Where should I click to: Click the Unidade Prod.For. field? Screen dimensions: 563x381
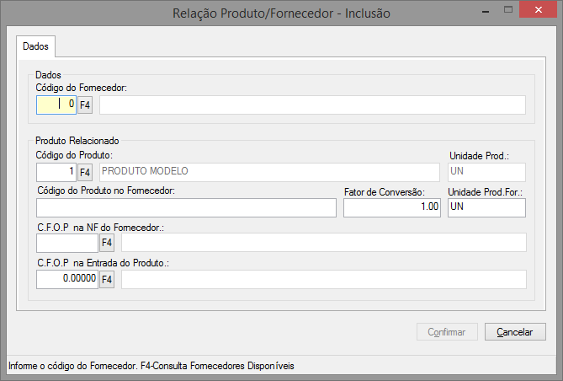tap(487, 207)
